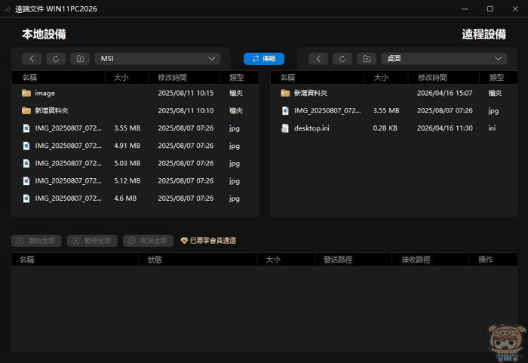Click 開始全部 to start all transfers
The height and width of the screenshot is (363, 528).
pyautogui.click(x=36, y=241)
